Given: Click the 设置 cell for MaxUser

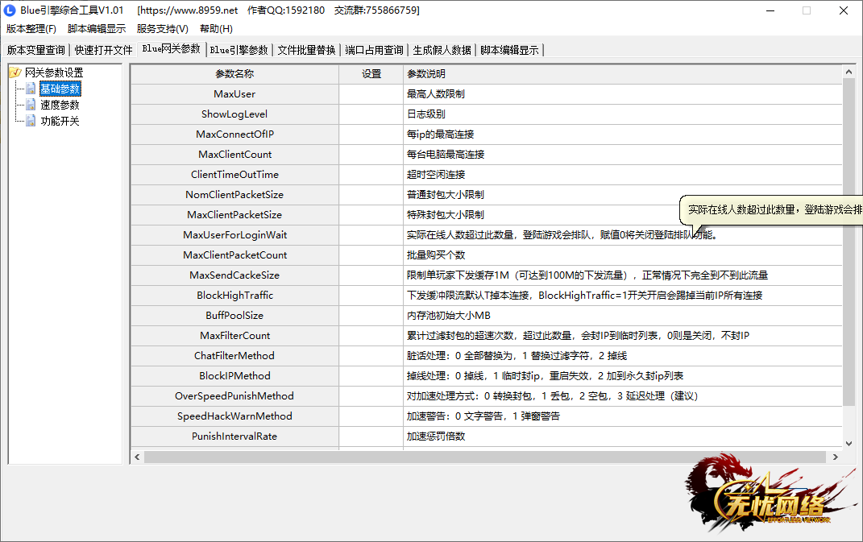Looking at the screenshot, I should (371, 94).
